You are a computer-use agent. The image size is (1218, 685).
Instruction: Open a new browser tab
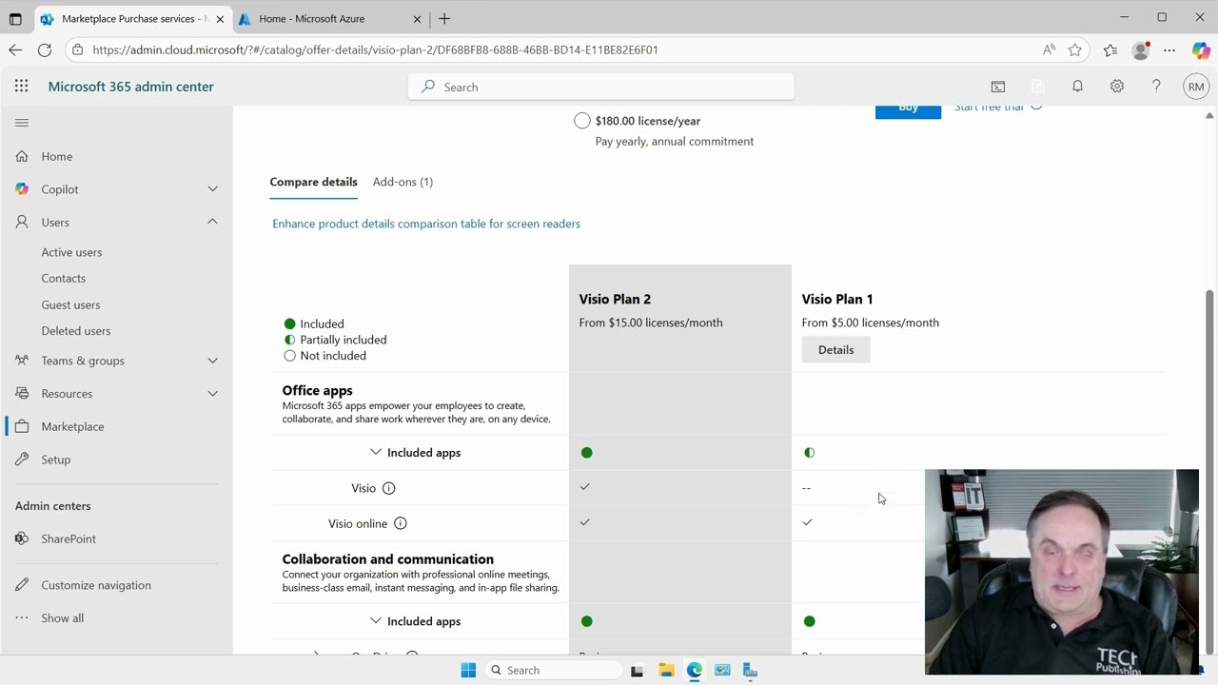click(444, 18)
